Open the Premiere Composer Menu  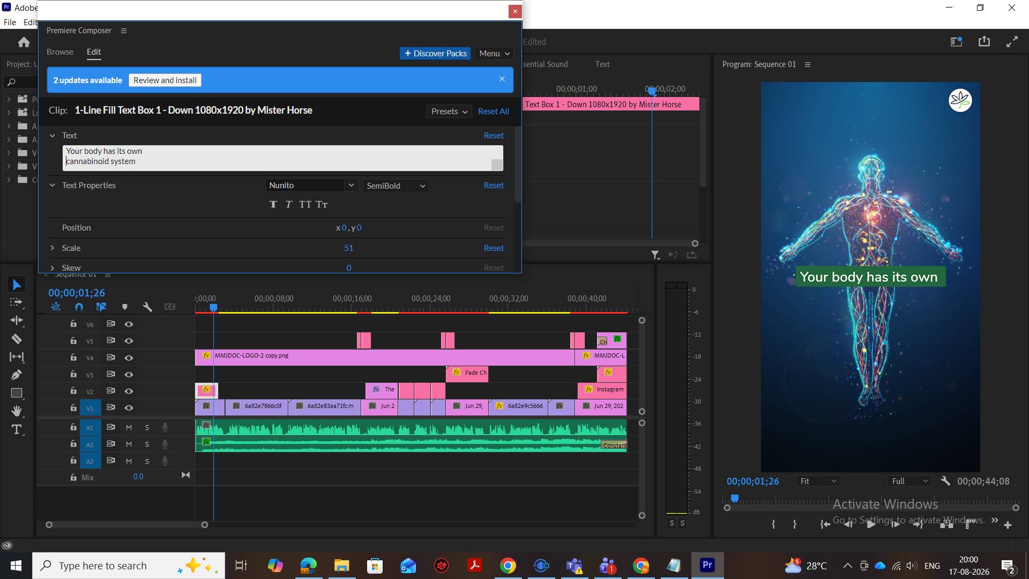pos(495,54)
